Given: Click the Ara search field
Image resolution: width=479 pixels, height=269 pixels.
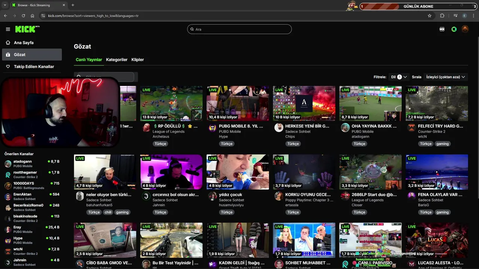Looking at the screenshot, I should pos(239,29).
